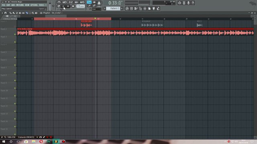Select the playlist paint brush tool
Viewport: 257px width, 144px height.
click(x=14, y=13)
